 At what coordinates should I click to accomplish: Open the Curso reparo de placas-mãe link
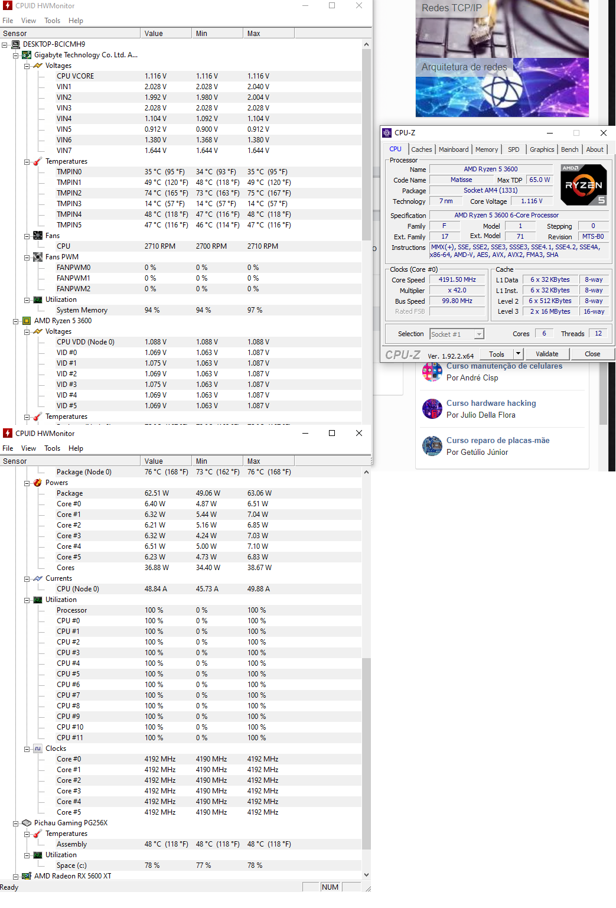point(498,441)
